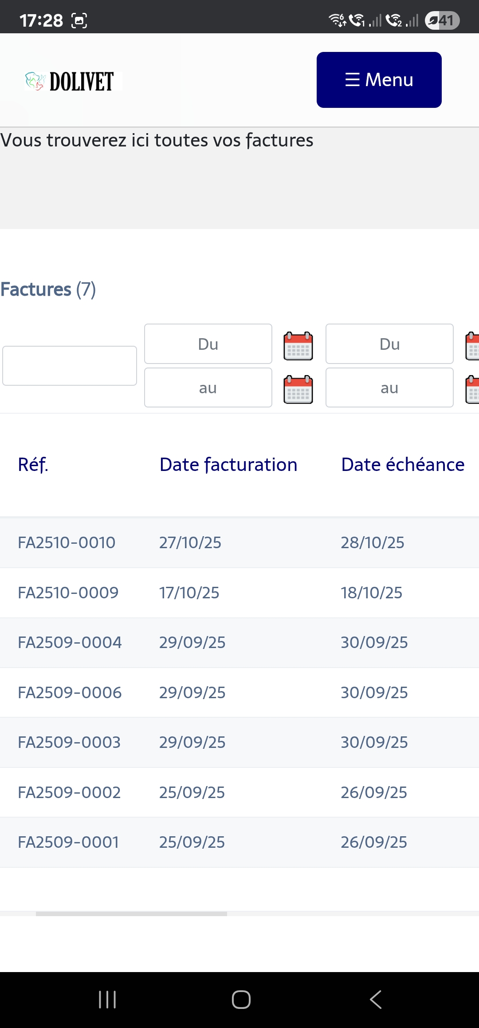The width and height of the screenshot is (479, 1028).
Task: Click the invoice date 'Du' field
Action: [x=208, y=344]
